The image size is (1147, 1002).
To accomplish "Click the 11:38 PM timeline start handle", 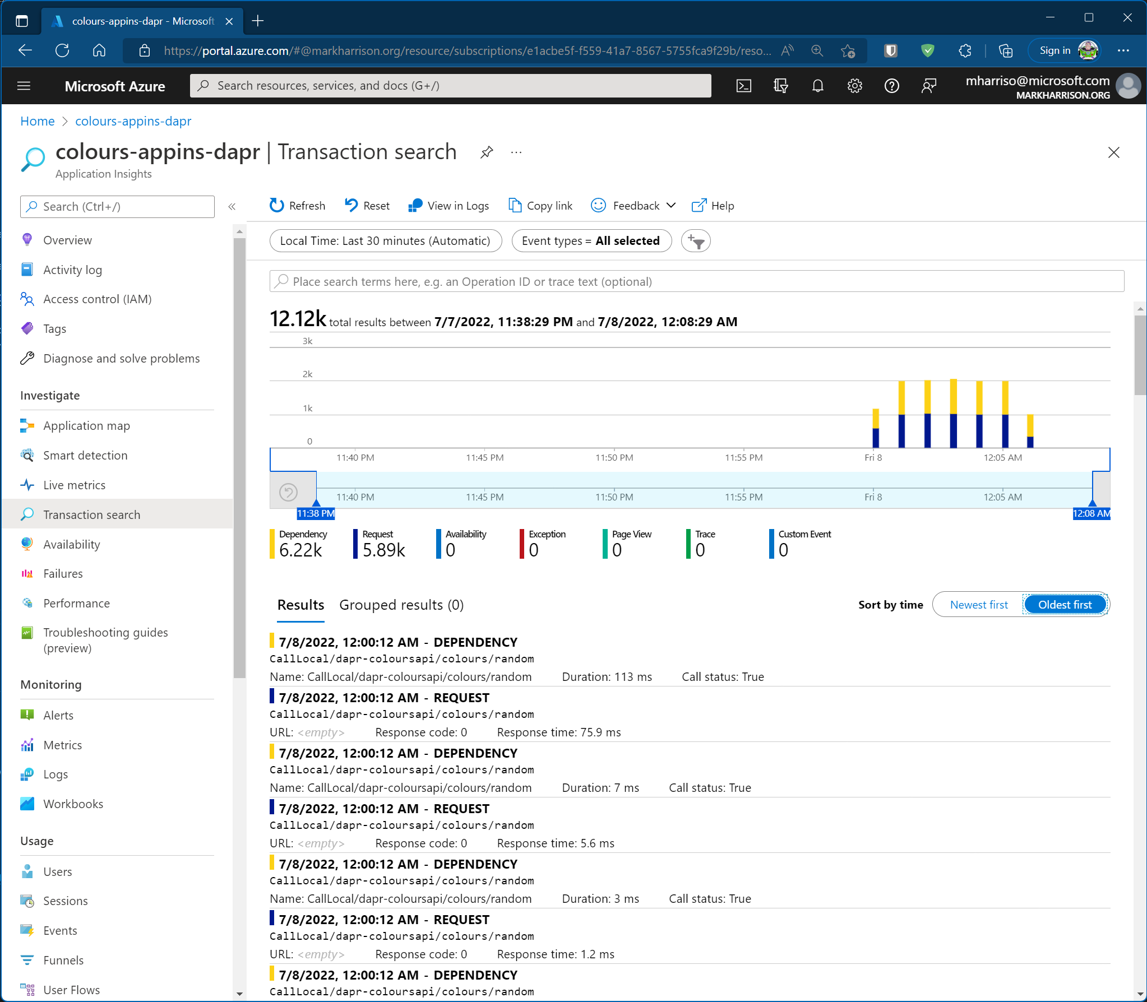I will 316,513.
